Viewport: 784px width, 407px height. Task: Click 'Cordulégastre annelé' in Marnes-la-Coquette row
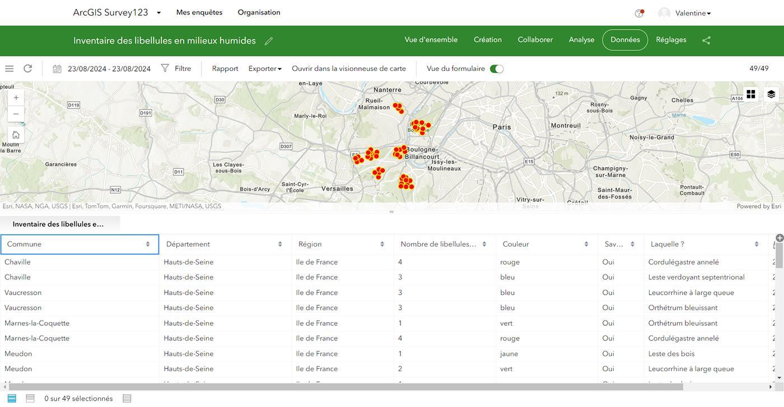(x=683, y=338)
